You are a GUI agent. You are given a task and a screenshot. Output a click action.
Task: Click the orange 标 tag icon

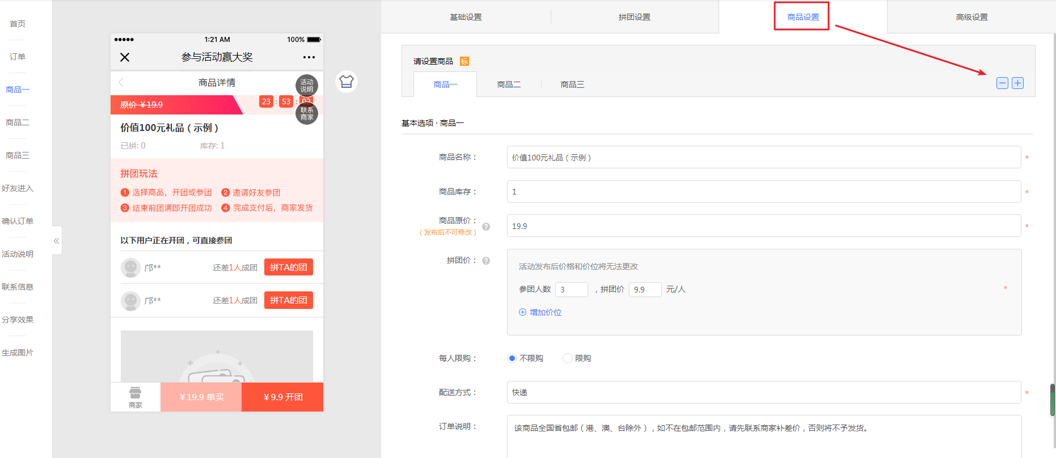[464, 61]
